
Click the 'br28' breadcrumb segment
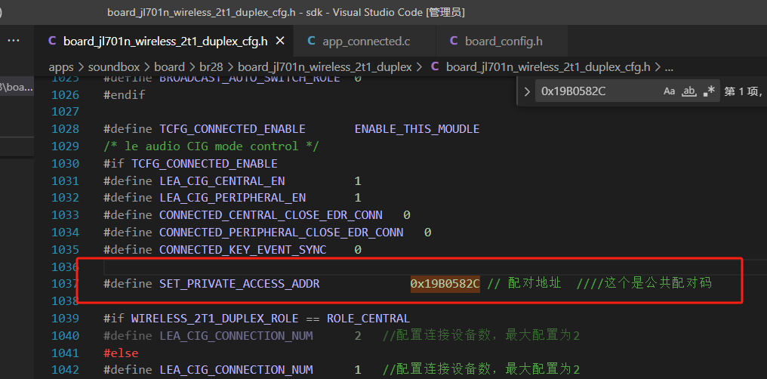pyautogui.click(x=211, y=67)
